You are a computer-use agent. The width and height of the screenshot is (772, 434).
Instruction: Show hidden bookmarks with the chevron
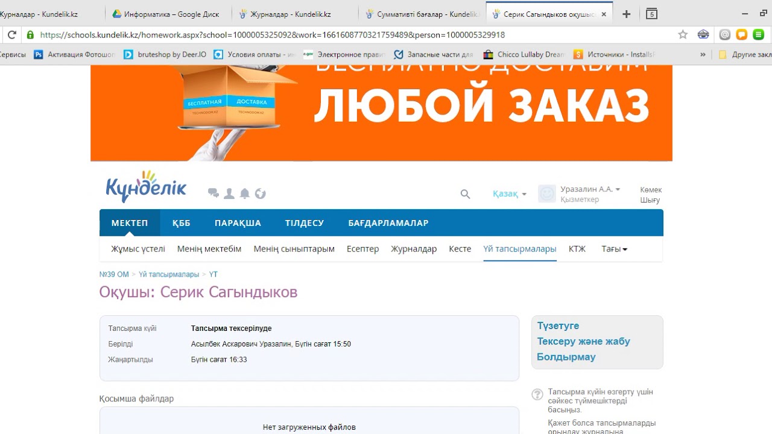(x=703, y=54)
